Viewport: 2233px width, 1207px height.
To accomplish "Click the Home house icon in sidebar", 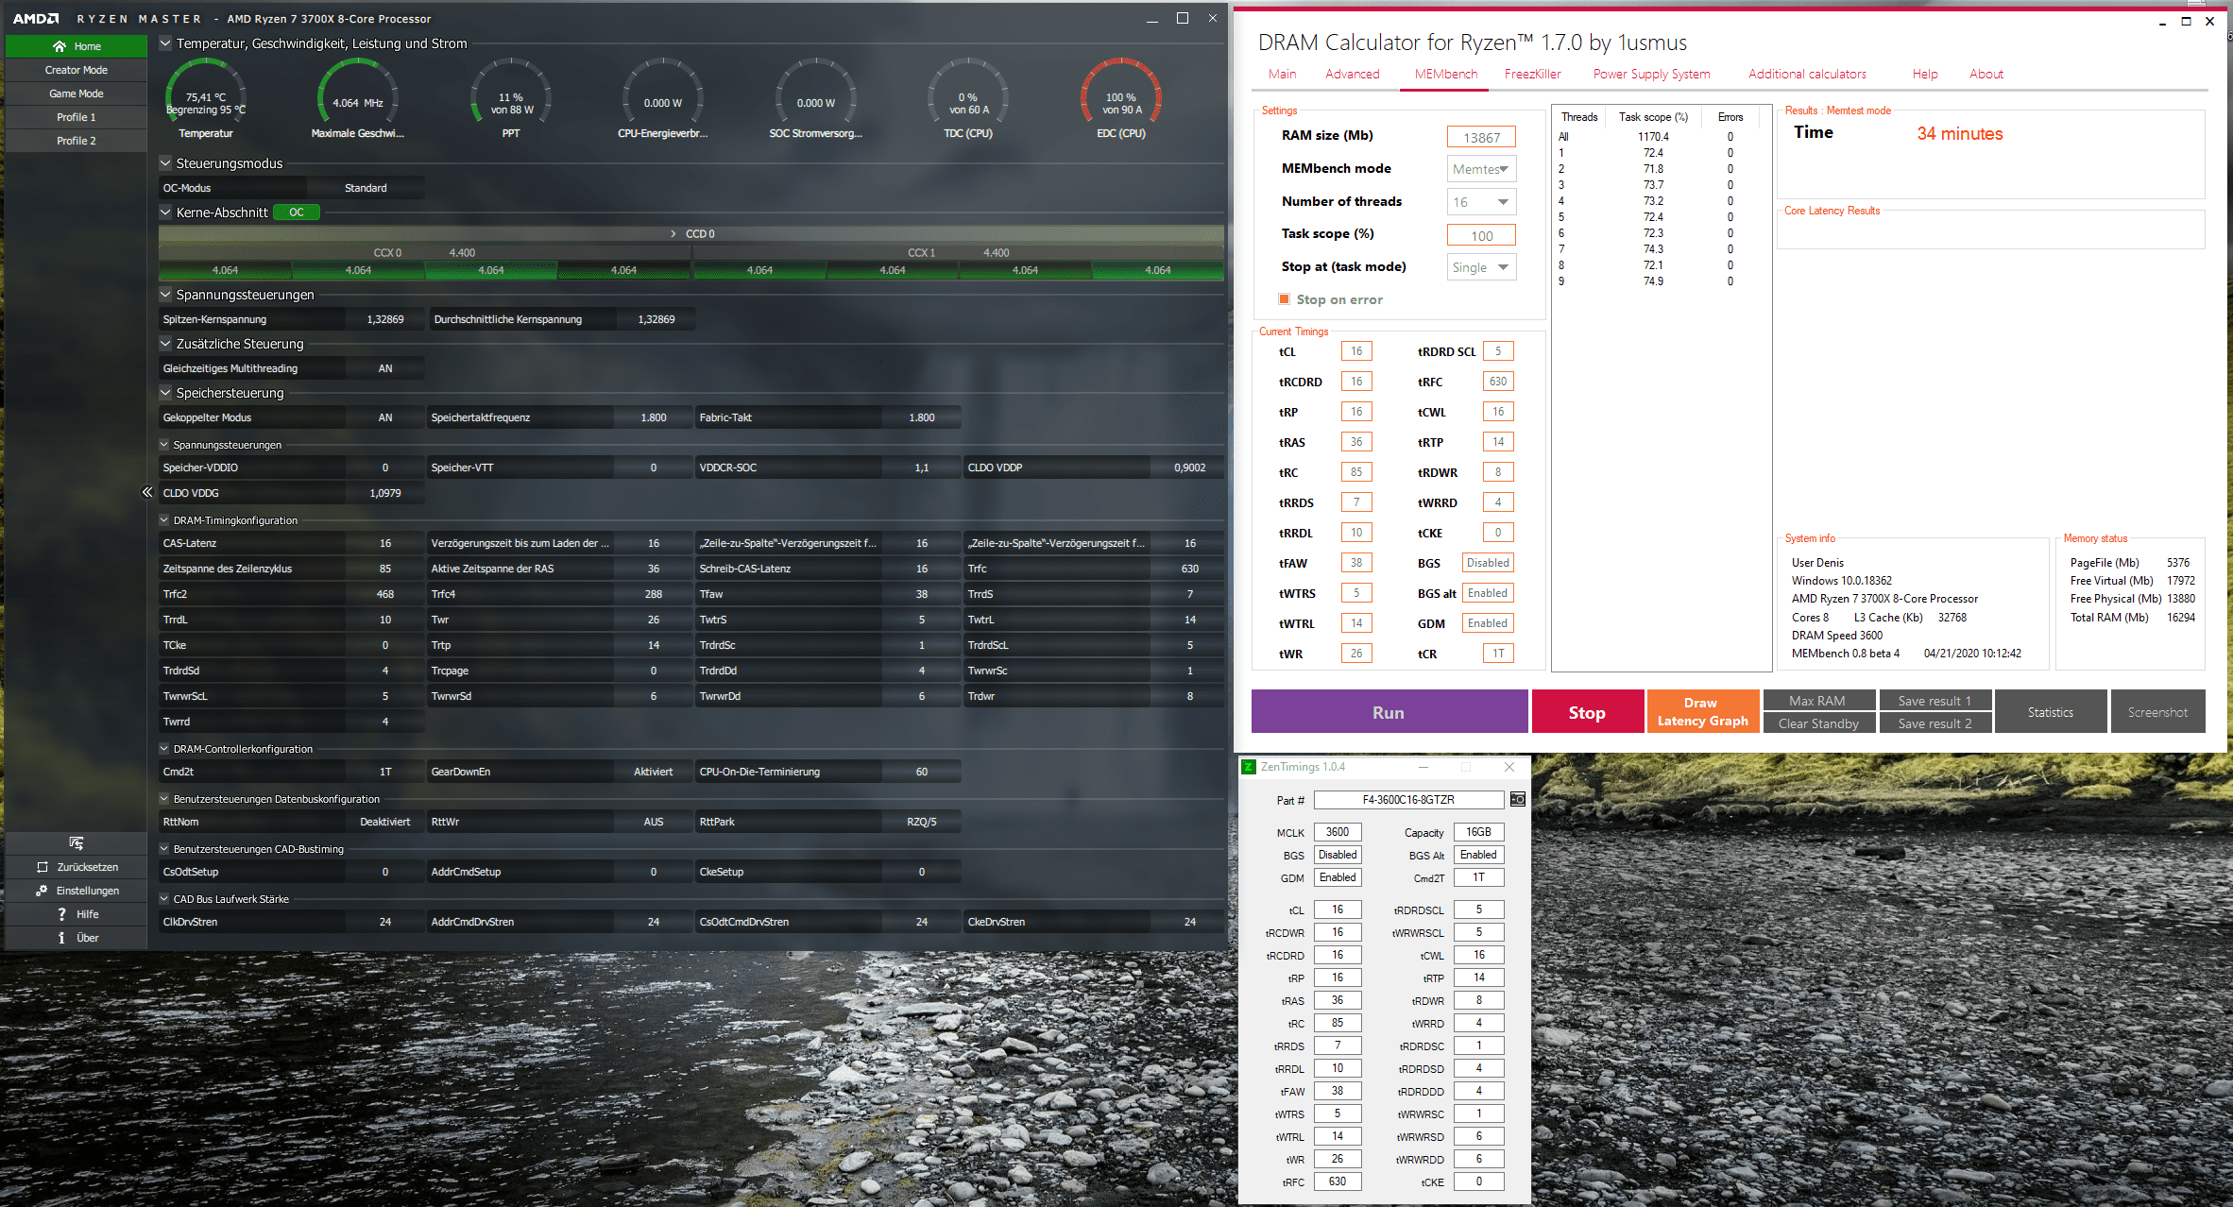I will coord(60,46).
